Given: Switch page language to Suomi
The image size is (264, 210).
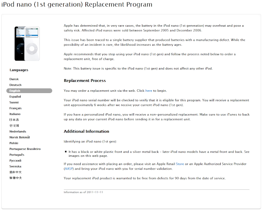Looking at the screenshot, I should [x=14, y=102].
